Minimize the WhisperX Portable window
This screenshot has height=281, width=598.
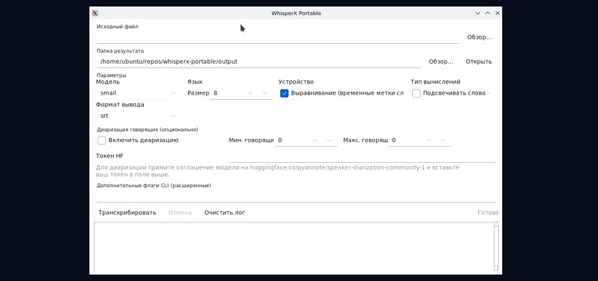coord(478,13)
